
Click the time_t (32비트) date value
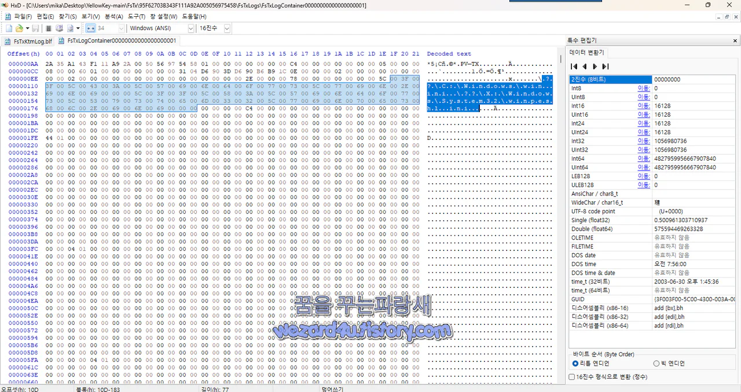(x=687, y=282)
